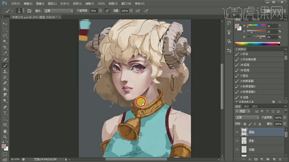Select the Healing Brush tool
Viewport: 289px width, 162px height.
[5, 59]
